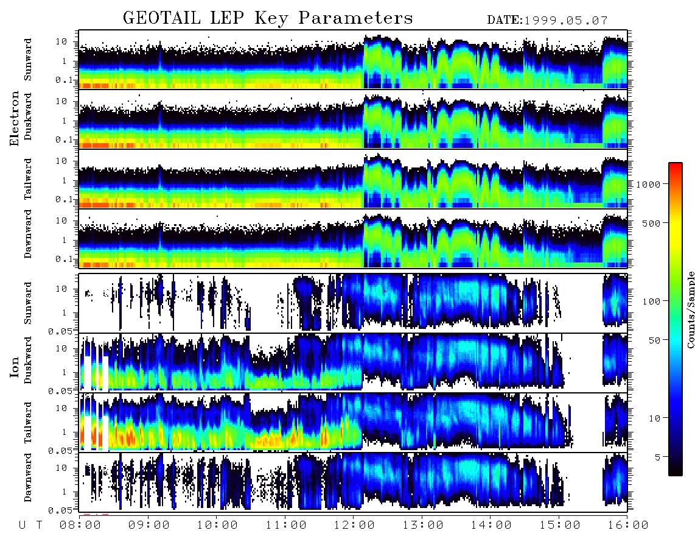This screenshot has width=695, height=536.
Task: Click the title GEOTAIL LEP Key Parameters
Action: tap(268, 18)
